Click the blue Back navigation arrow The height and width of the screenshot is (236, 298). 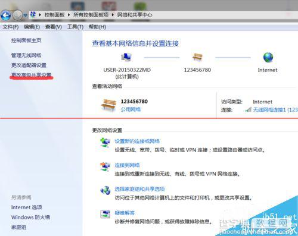(5, 15)
